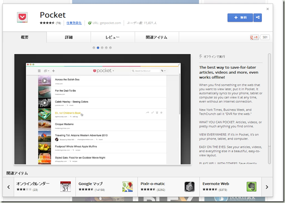Open the share button next to the add button
The image size is (285, 203).
(x=258, y=18)
